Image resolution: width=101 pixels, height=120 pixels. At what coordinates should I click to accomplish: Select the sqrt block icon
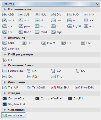(5, 26)
